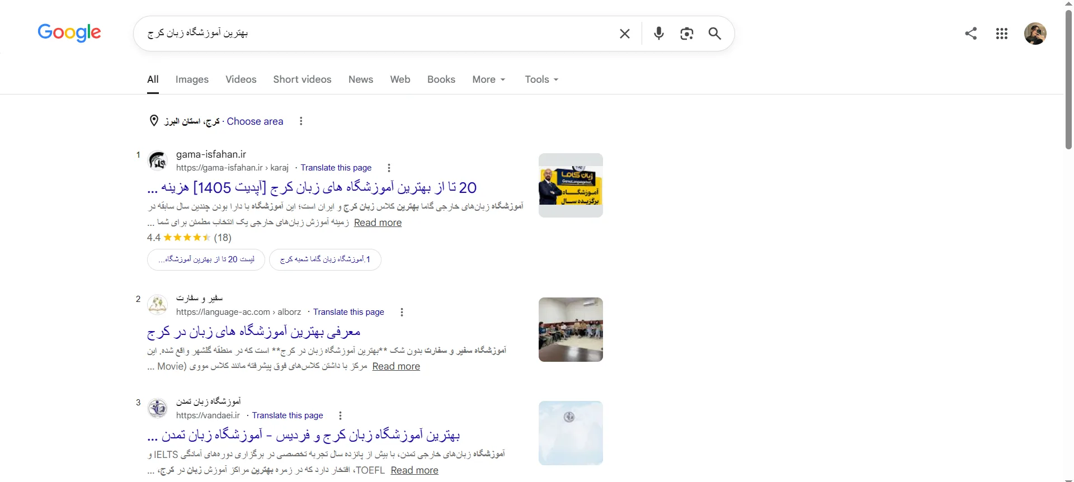Switch to the Web tab
The height and width of the screenshot is (482, 1074).
tap(401, 79)
